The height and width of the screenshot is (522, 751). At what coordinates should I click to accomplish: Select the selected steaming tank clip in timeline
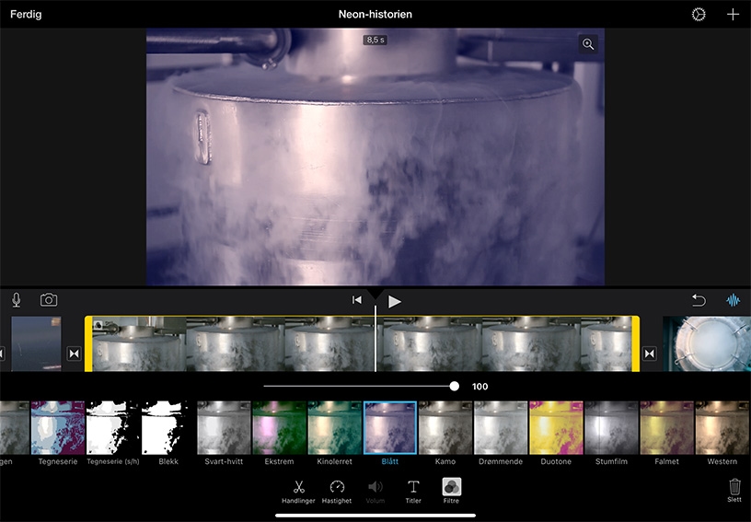click(362, 343)
